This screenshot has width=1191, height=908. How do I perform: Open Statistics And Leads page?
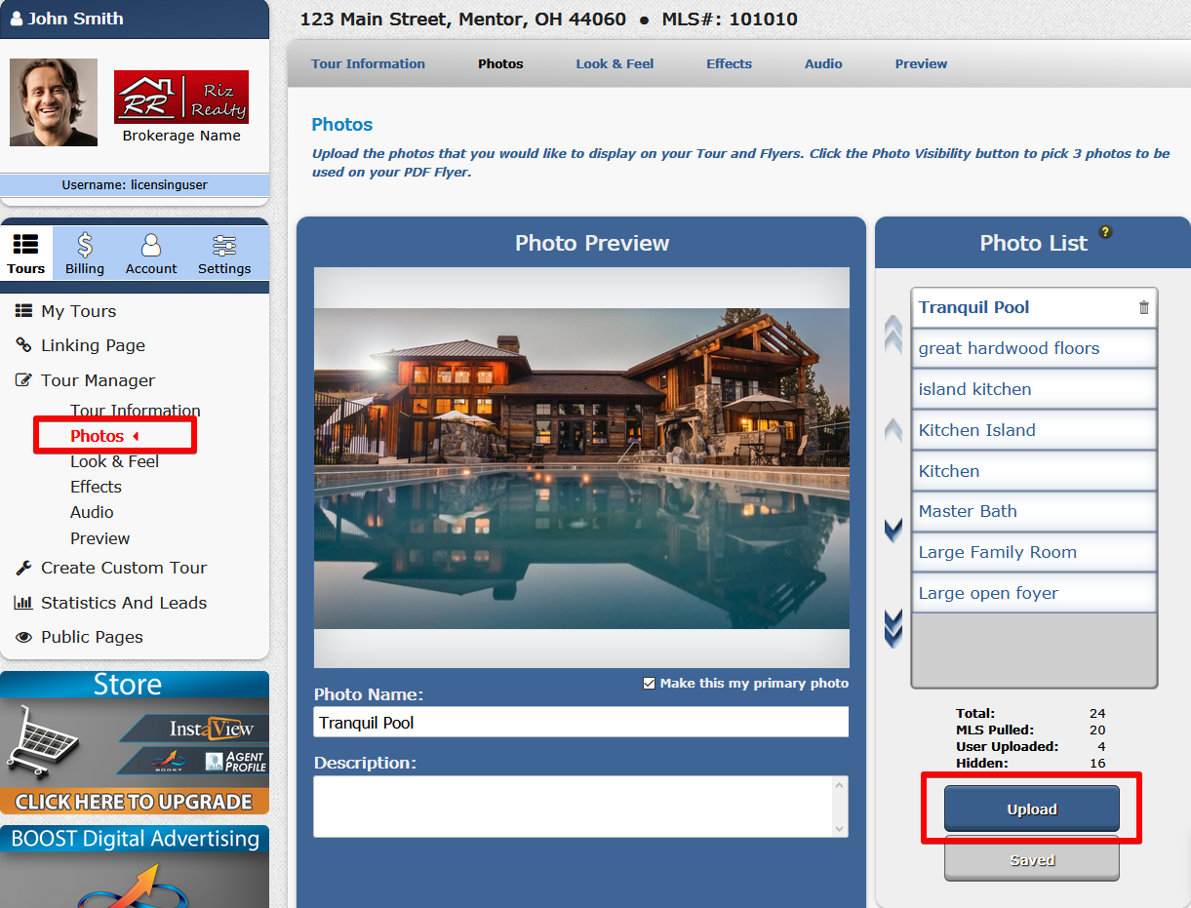[123, 603]
